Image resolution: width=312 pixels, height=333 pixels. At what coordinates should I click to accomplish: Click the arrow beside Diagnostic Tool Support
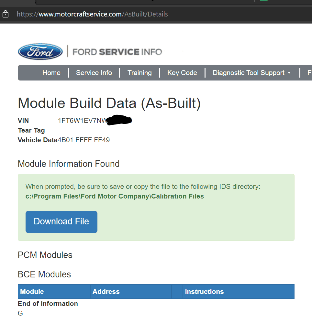(x=289, y=73)
